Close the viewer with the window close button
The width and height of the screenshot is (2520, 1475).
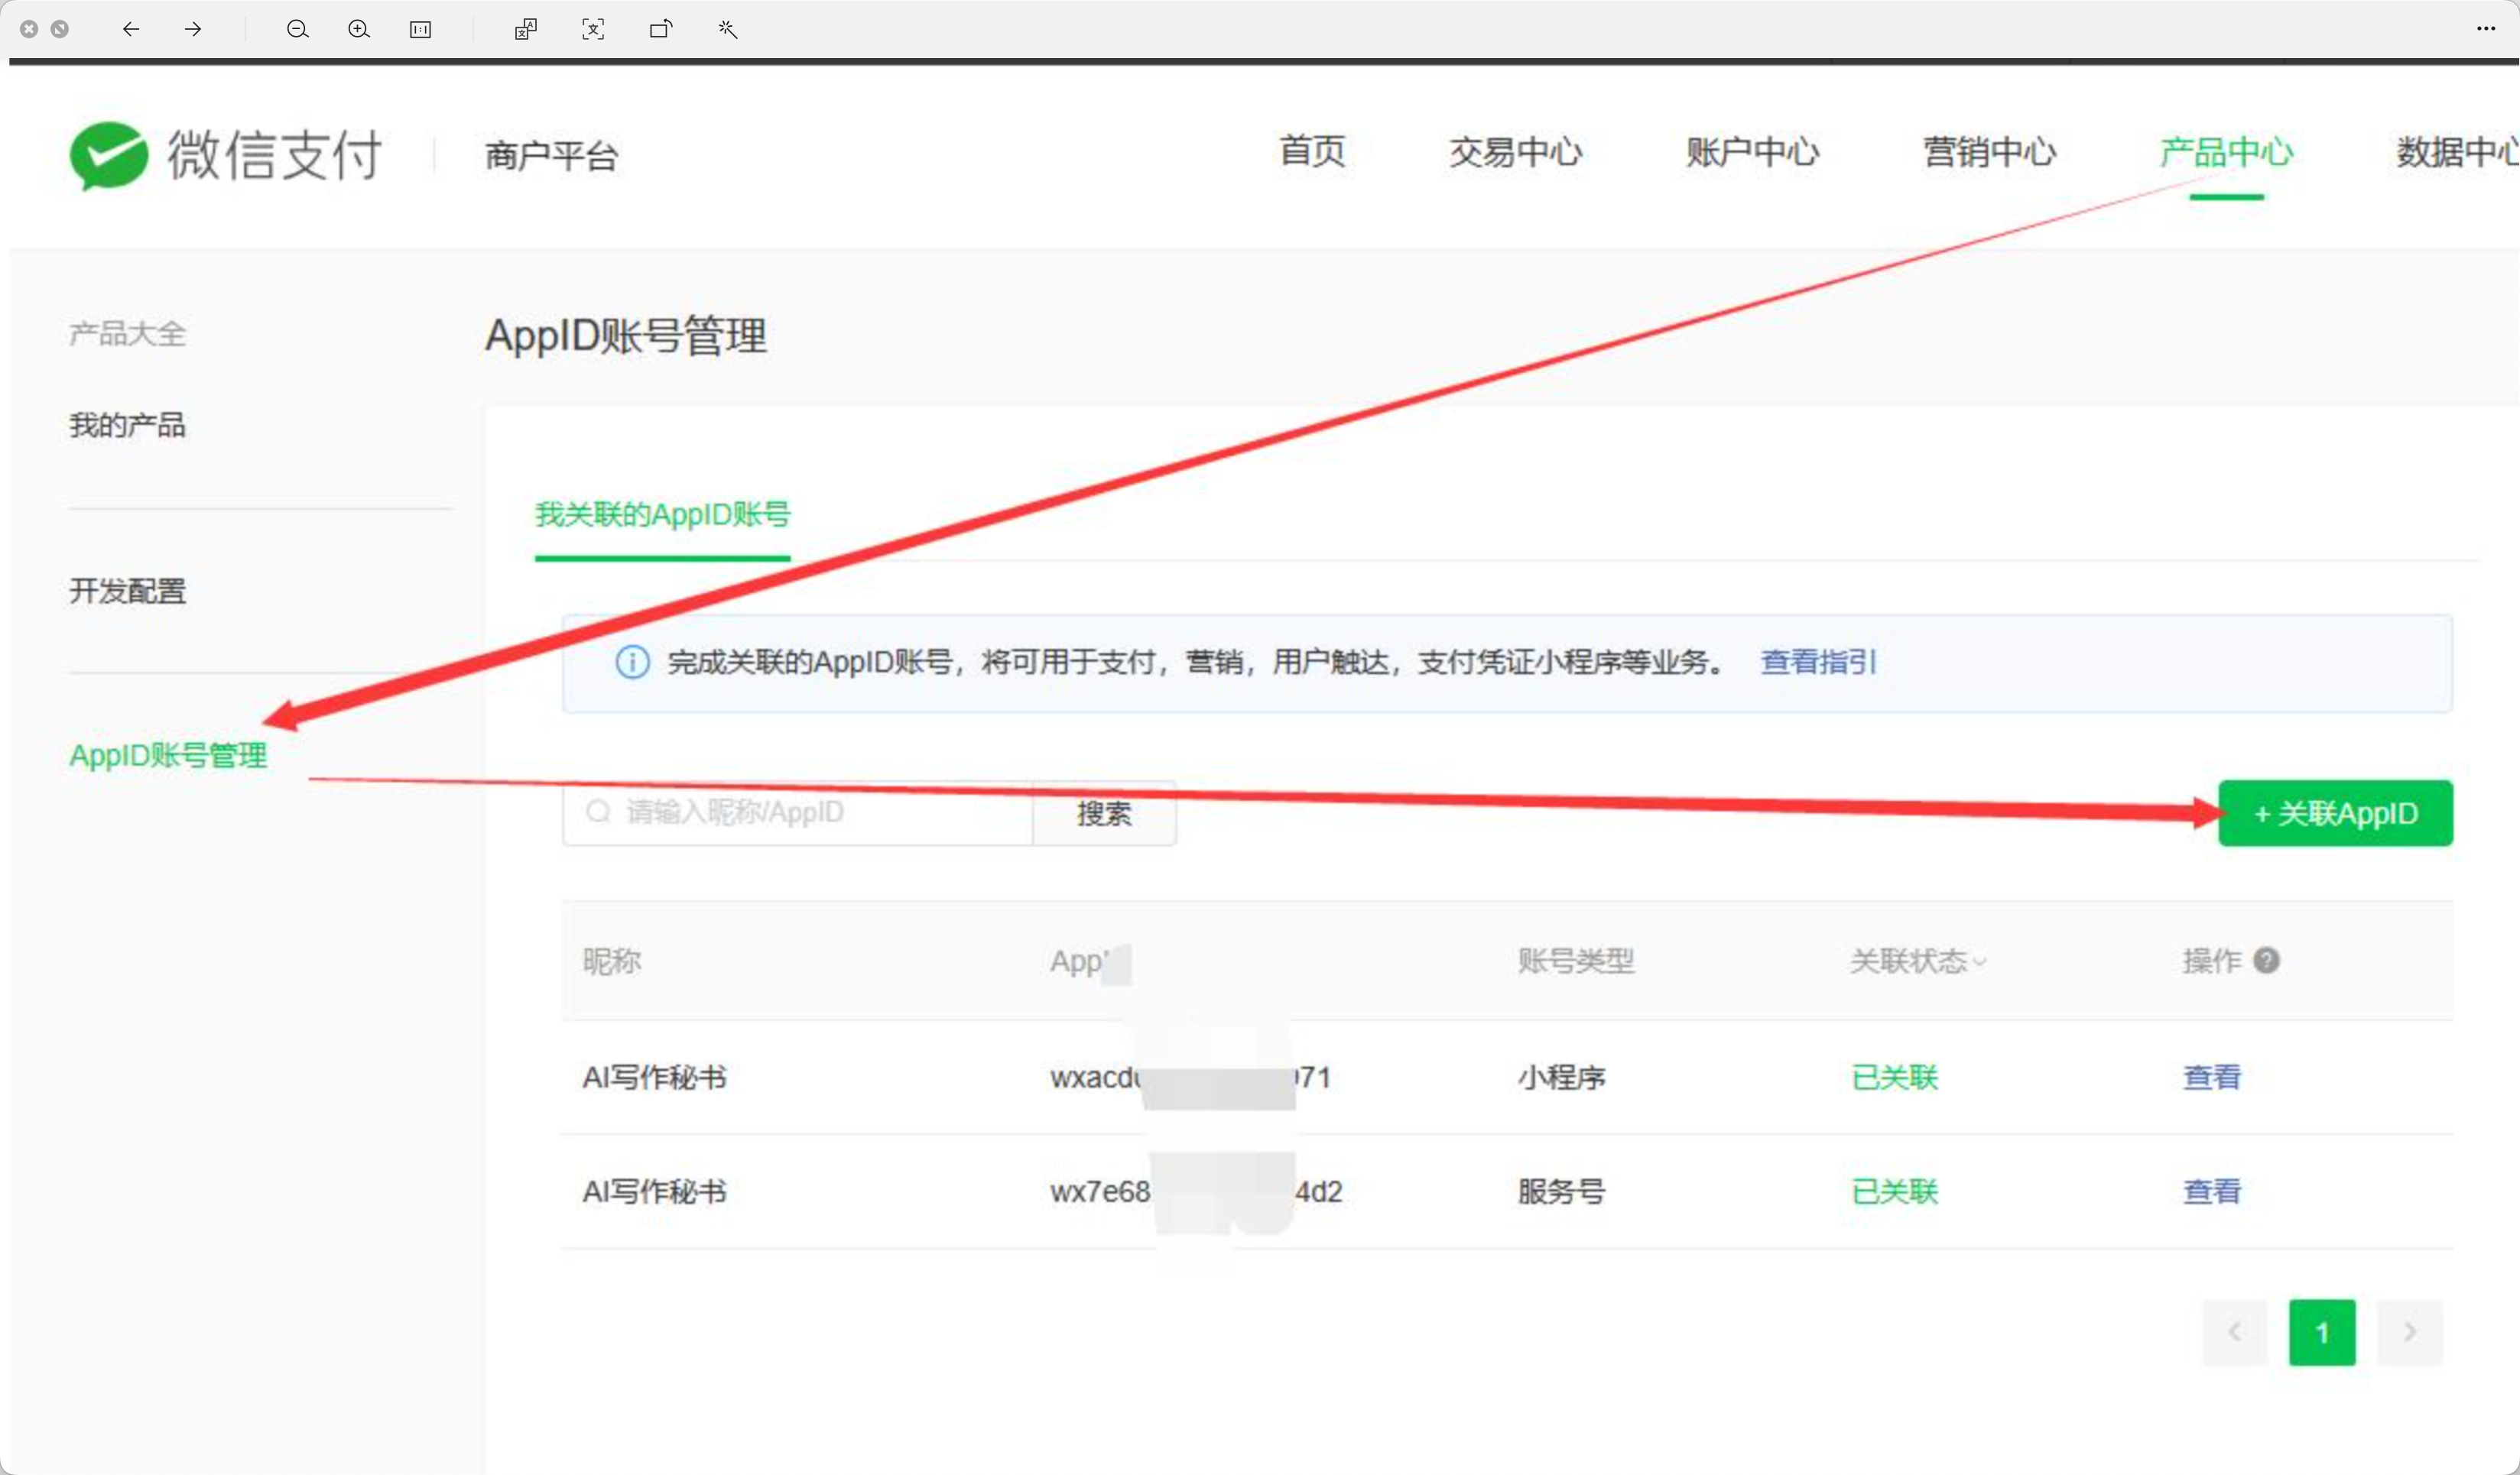point(29,29)
